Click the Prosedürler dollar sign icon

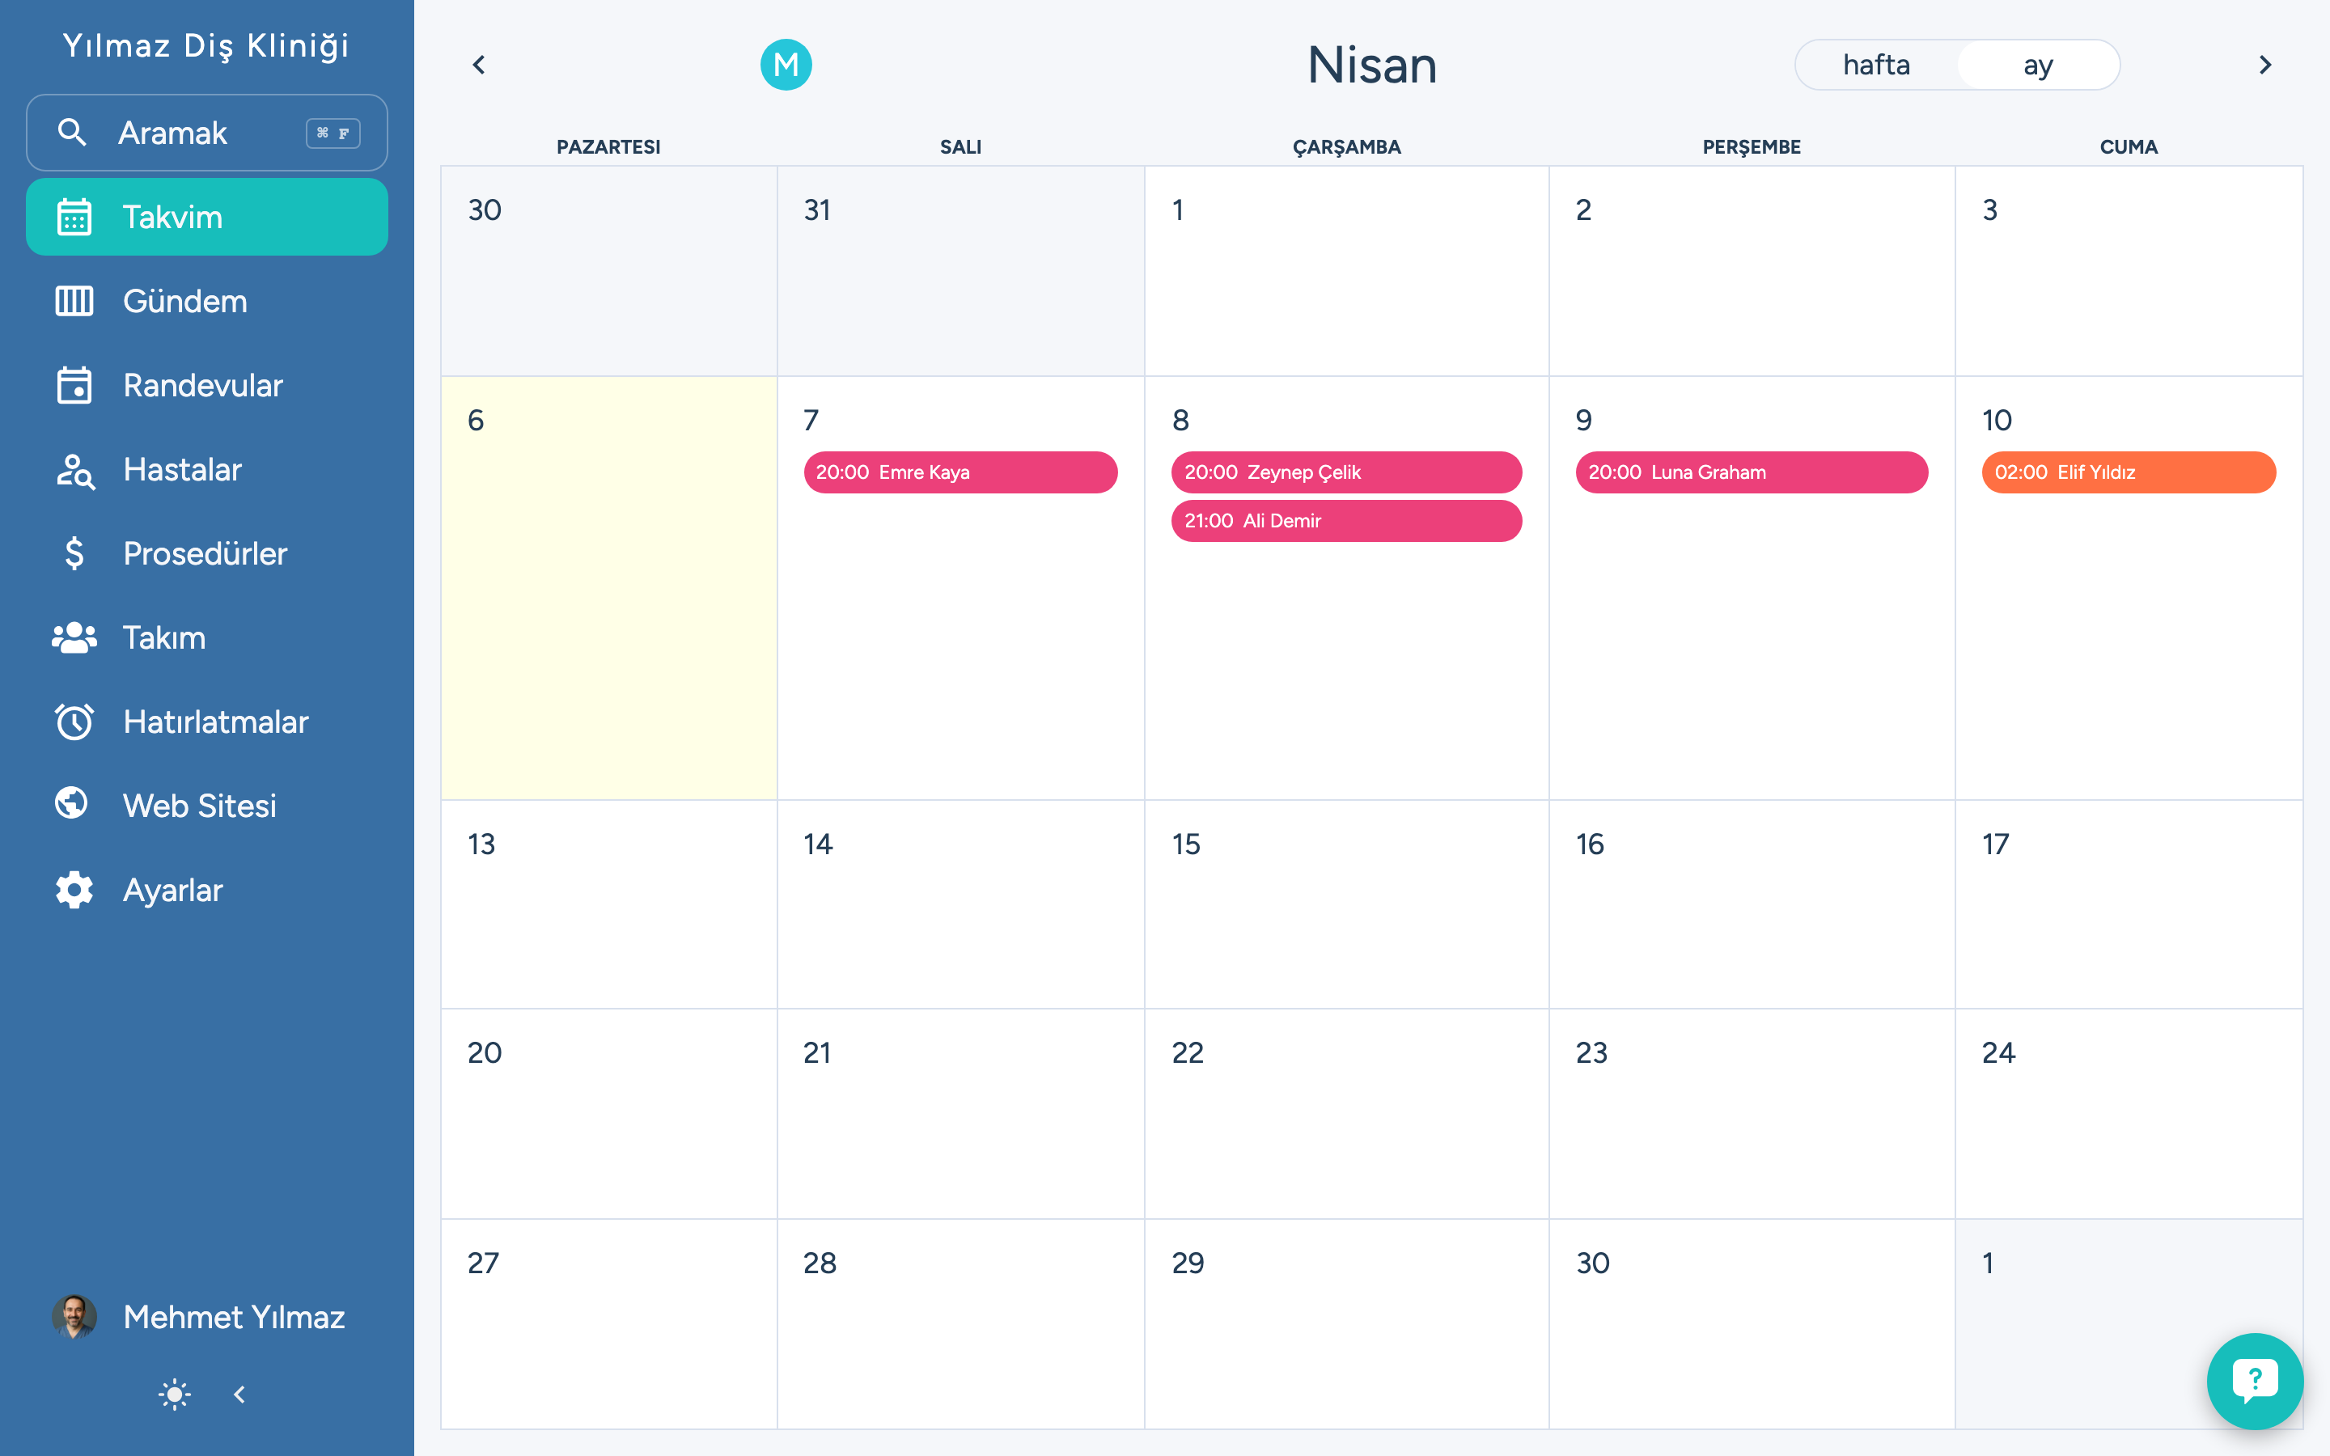click(x=74, y=554)
